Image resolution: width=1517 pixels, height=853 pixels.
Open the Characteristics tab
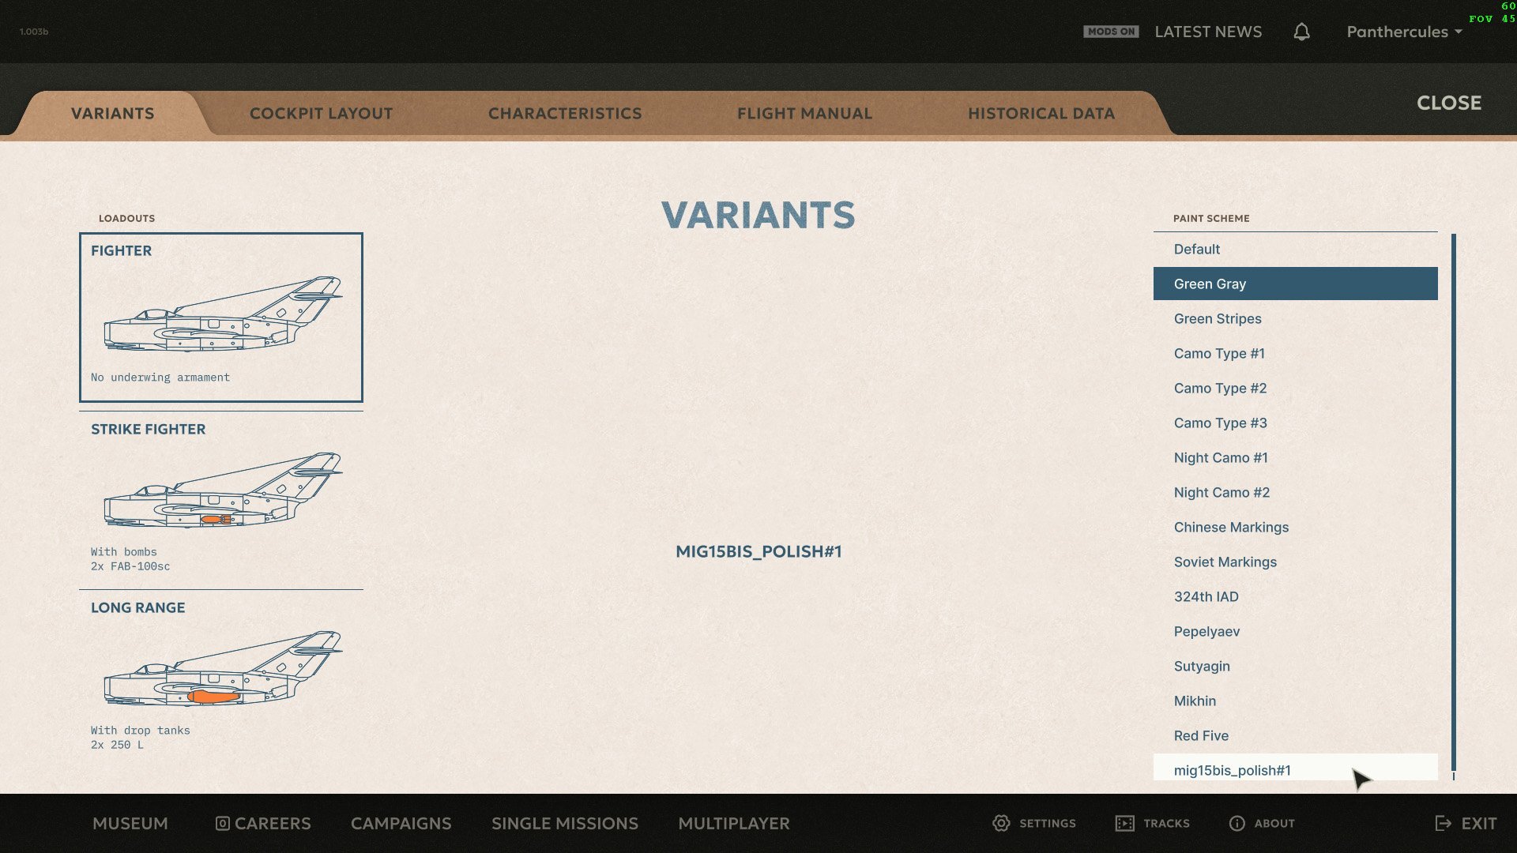565,113
